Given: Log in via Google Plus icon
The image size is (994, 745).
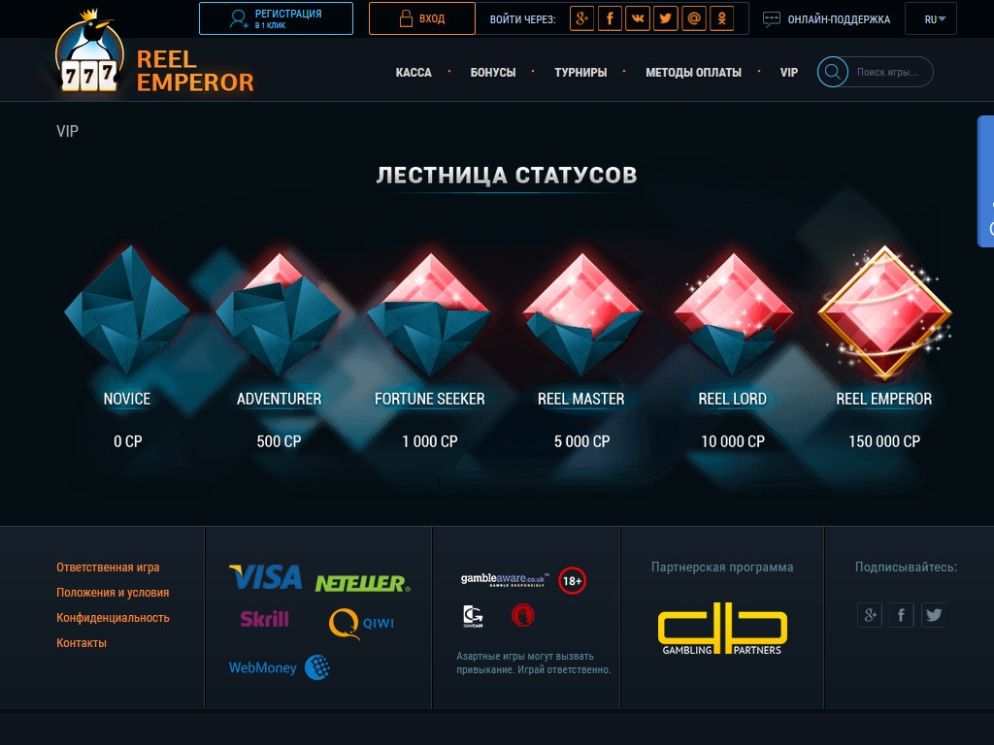Looking at the screenshot, I should (x=581, y=18).
